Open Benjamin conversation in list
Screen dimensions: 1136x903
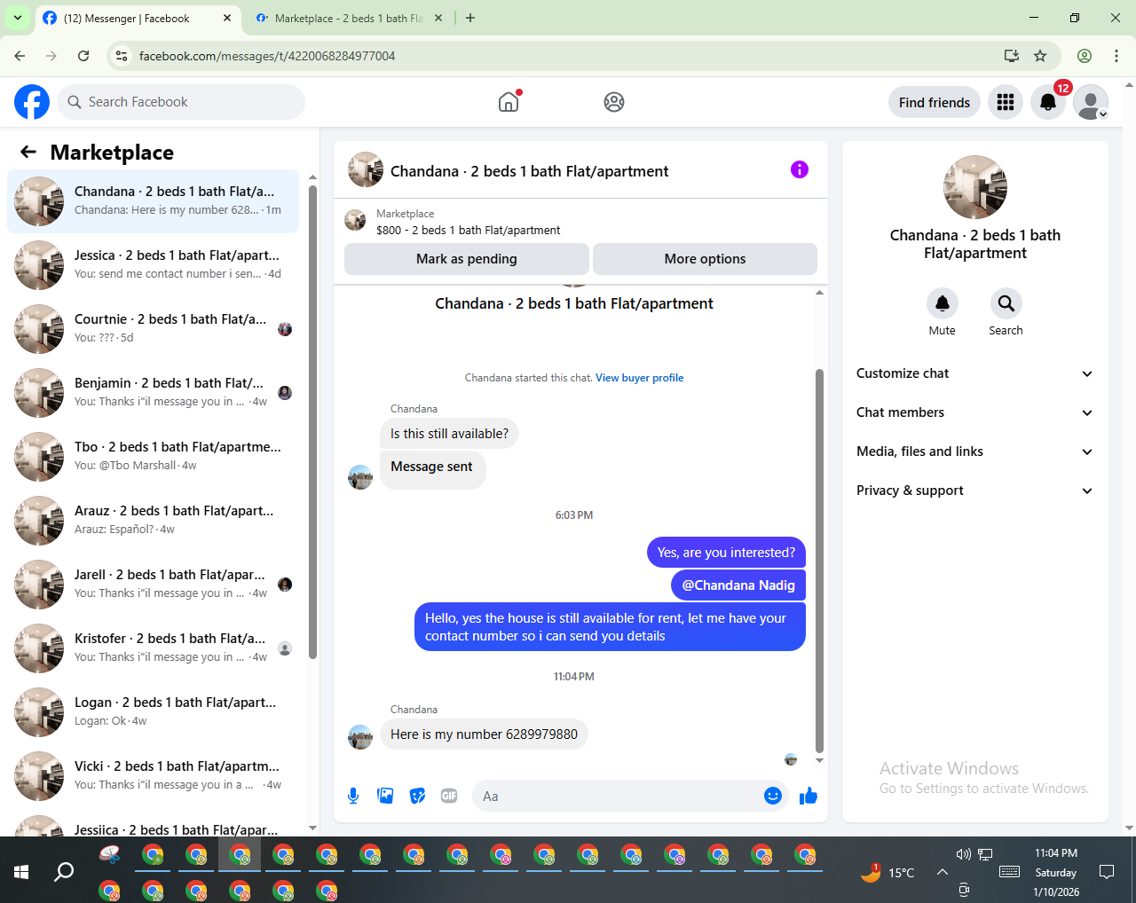tap(153, 392)
